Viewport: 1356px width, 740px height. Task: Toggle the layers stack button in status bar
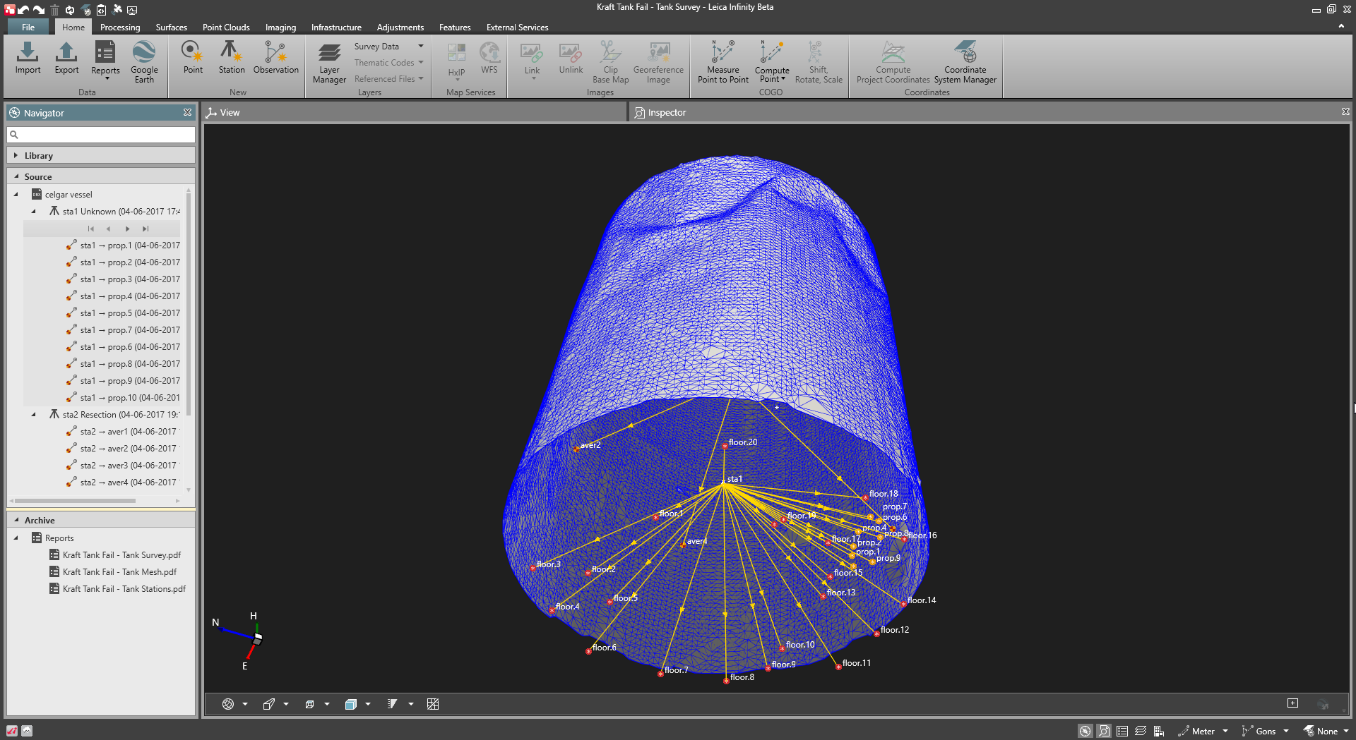click(x=1140, y=731)
